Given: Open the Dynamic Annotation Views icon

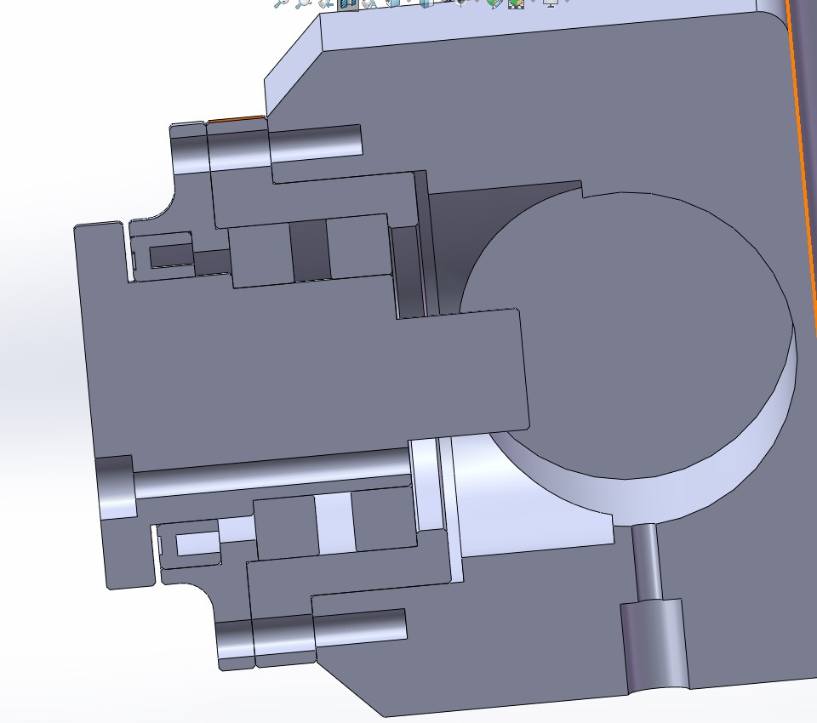Looking at the screenshot, I should click(x=369, y=3).
